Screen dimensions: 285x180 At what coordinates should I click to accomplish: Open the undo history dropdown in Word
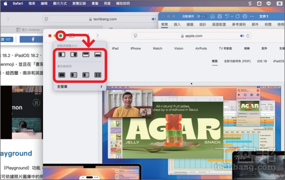pyautogui.click(x=232, y=17)
